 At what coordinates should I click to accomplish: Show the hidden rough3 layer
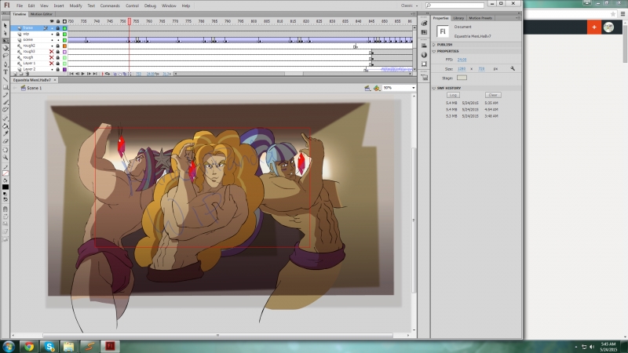(52, 51)
